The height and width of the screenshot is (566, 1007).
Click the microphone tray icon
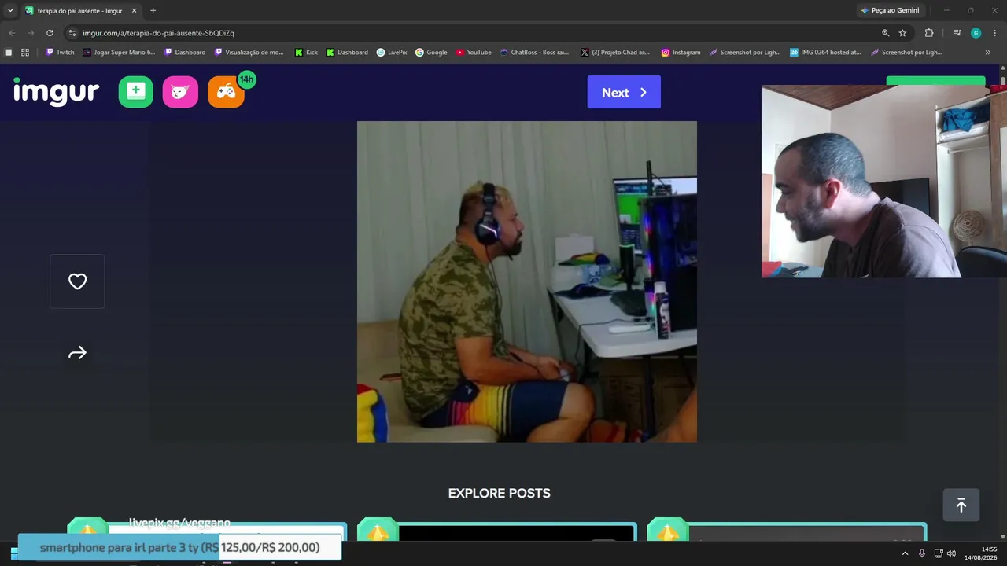pos(921,553)
